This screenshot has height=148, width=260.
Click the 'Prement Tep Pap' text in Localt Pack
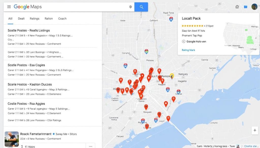192,35
